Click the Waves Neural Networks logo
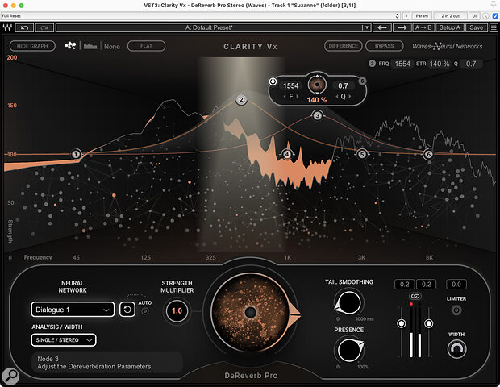 pos(447,46)
